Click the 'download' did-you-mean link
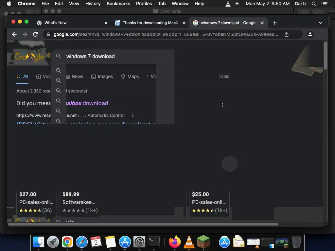The image size is (335, 251). [x=95, y=103]
